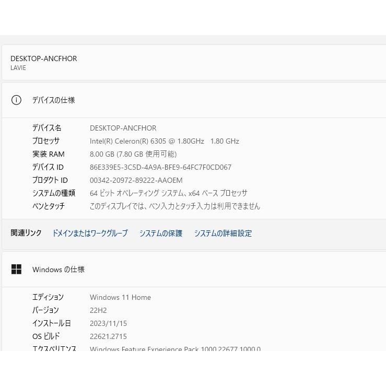Screen dimensions: 386x386
Task: Click the デバイス ID label
Action: click(48, 167)
